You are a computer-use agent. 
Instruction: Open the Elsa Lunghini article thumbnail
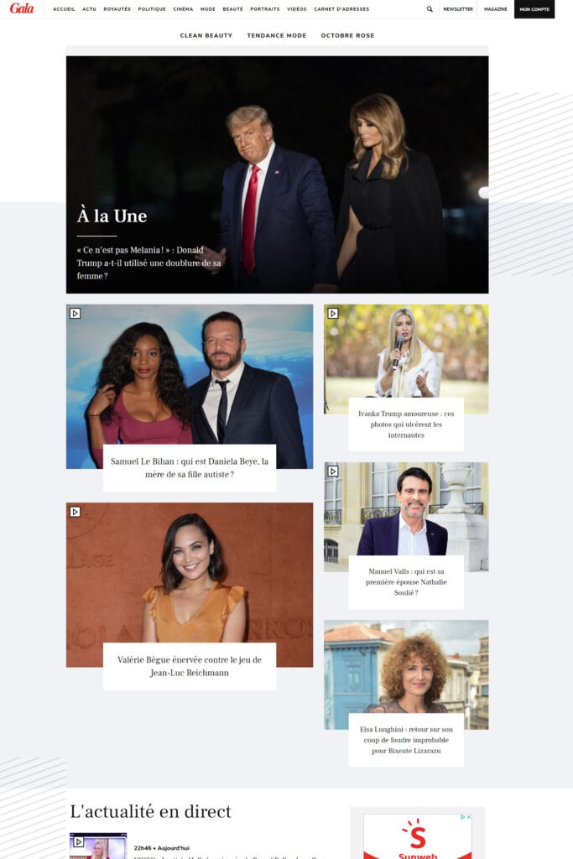click(406, 674)
